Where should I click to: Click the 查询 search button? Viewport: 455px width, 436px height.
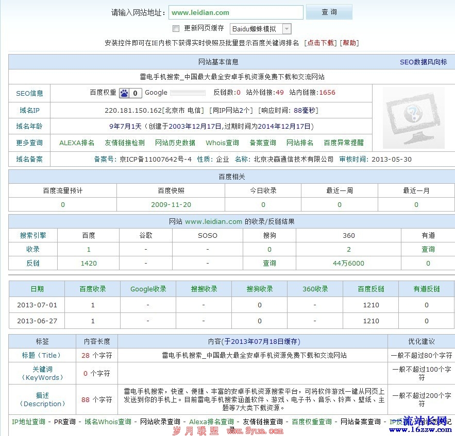tap(329, 12)
